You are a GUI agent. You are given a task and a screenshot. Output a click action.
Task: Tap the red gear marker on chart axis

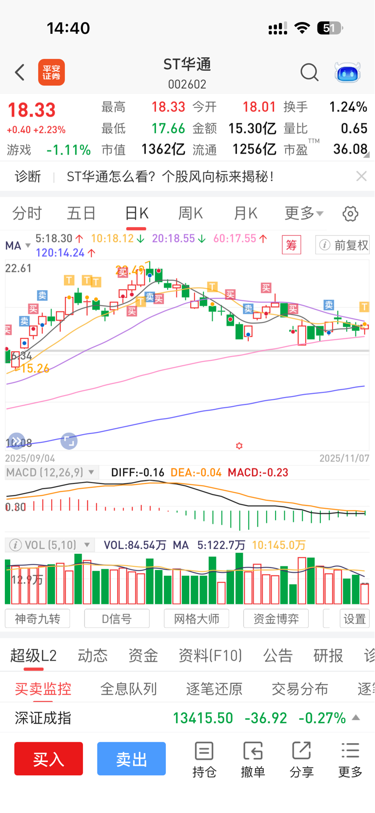click(x=239, y=446)
